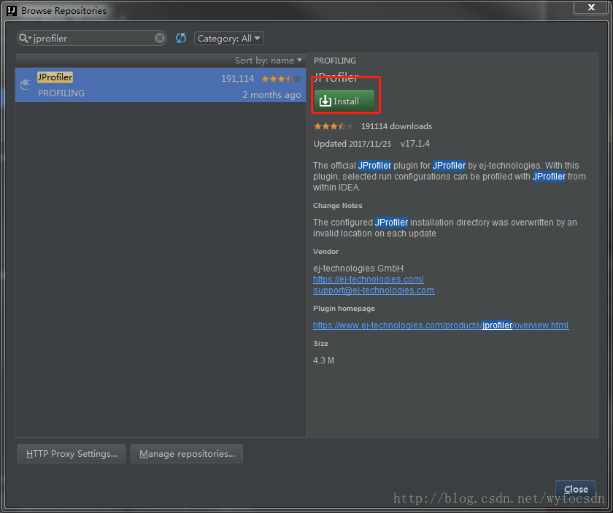Viewport: 613px width, 513px height.
Task: Click the IntelliJ logo in title bar
Action: coord(12,10)
